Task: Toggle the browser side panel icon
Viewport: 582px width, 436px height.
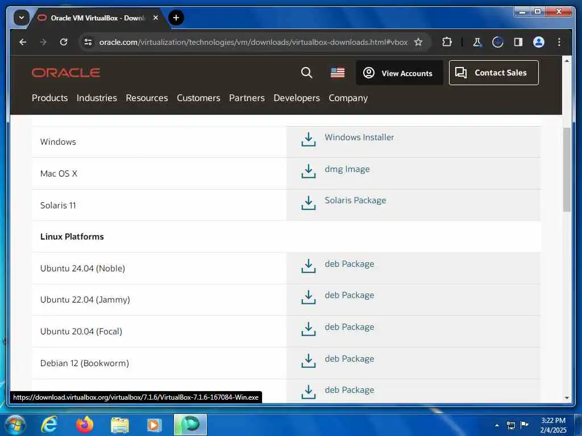Action: (518, 42)
